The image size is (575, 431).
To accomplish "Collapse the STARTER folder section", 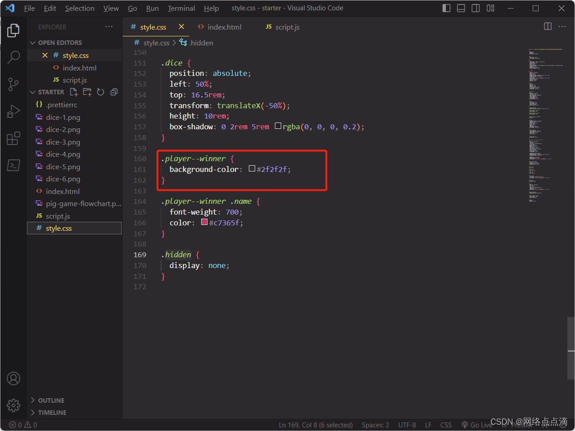I will pyautogui.click(x=32, y=92).
